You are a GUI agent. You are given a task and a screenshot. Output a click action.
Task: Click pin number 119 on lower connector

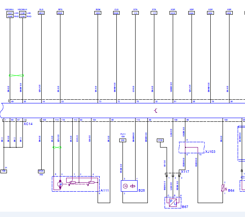tap(63, 120)
